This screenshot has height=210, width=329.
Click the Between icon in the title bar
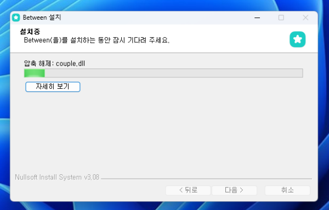16,18
